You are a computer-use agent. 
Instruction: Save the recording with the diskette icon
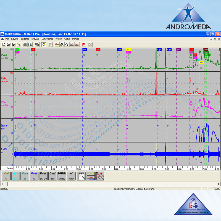(x=13, y=44)
